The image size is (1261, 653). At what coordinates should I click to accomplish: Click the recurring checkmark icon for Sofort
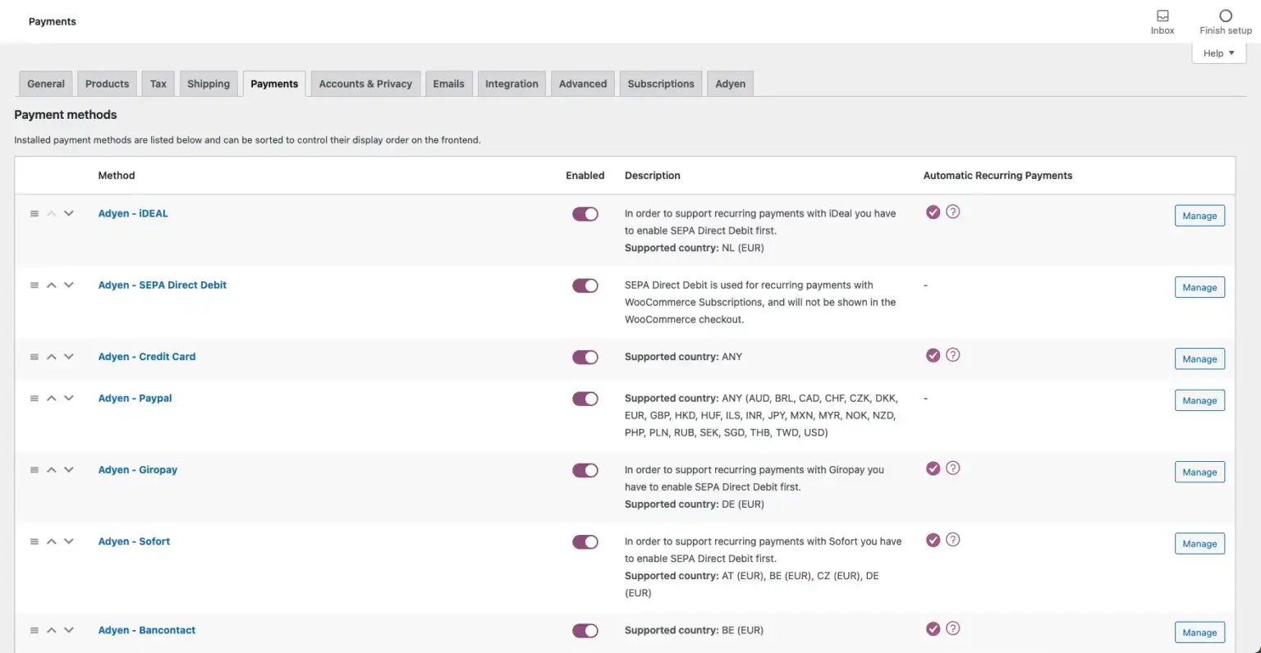[x=933, y=540]
